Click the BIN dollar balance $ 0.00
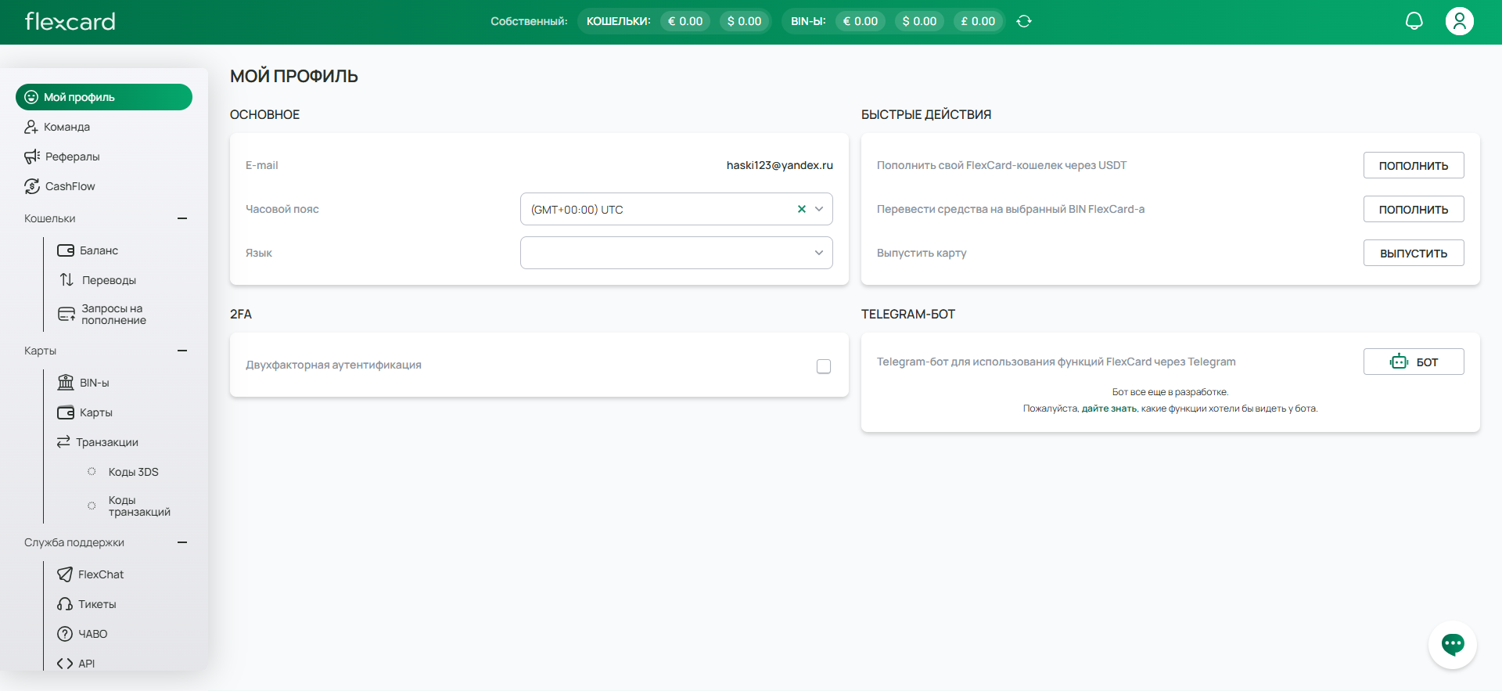 click(919, 21)
